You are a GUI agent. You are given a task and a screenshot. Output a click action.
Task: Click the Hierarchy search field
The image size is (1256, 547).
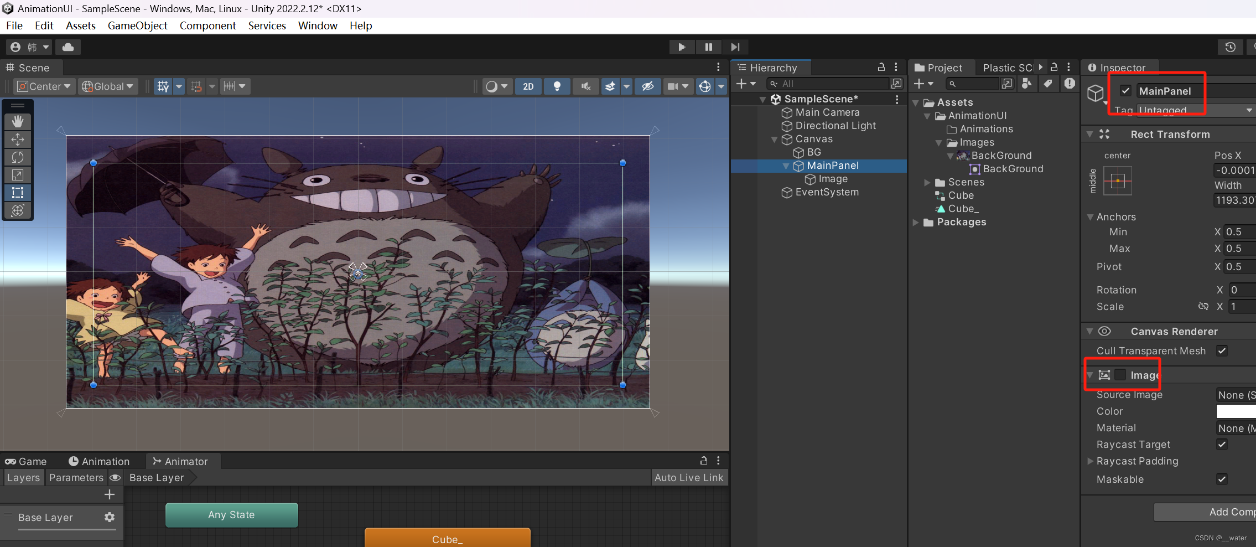828,84
